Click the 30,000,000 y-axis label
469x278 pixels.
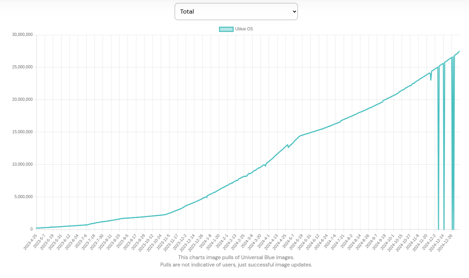22,35
